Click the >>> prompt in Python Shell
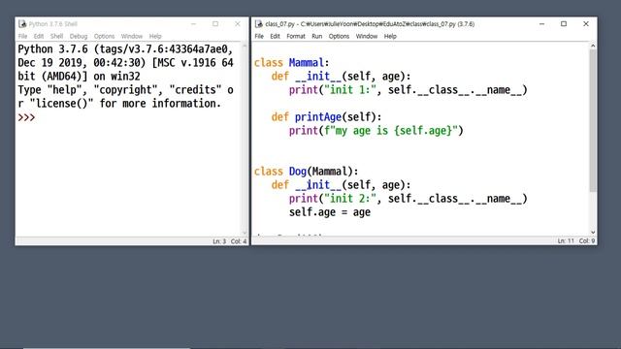 tap(26, 117)
